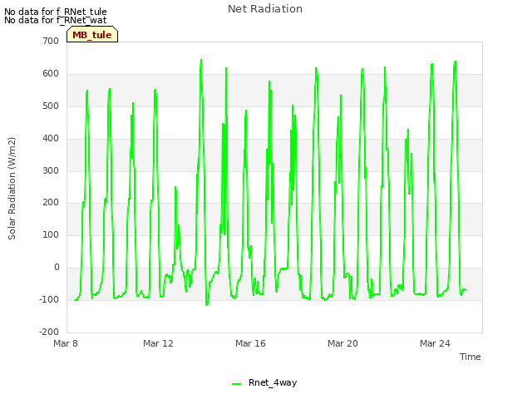
Task: Click the Mar 8 x-axis tick label
Action: point(66,343)
